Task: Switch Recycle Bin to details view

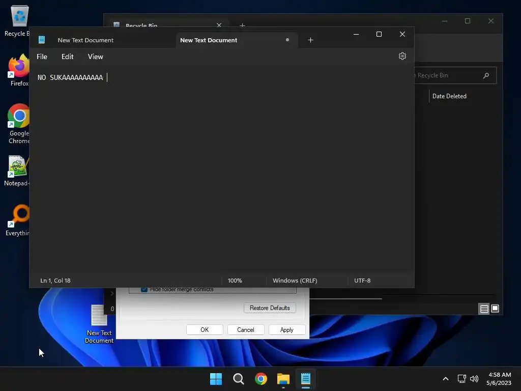Action: tap(484, 309)
